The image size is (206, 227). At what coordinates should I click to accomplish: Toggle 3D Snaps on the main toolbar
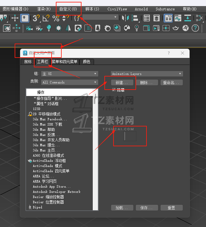pos(36,18)
